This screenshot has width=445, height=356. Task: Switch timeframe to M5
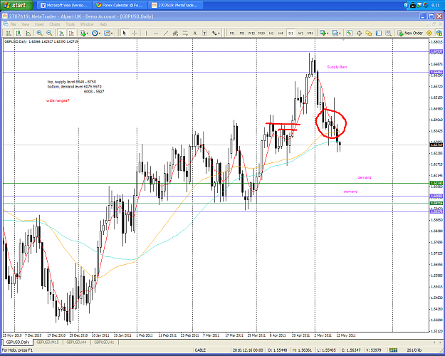pyautogui.click(x=242, y=33)
